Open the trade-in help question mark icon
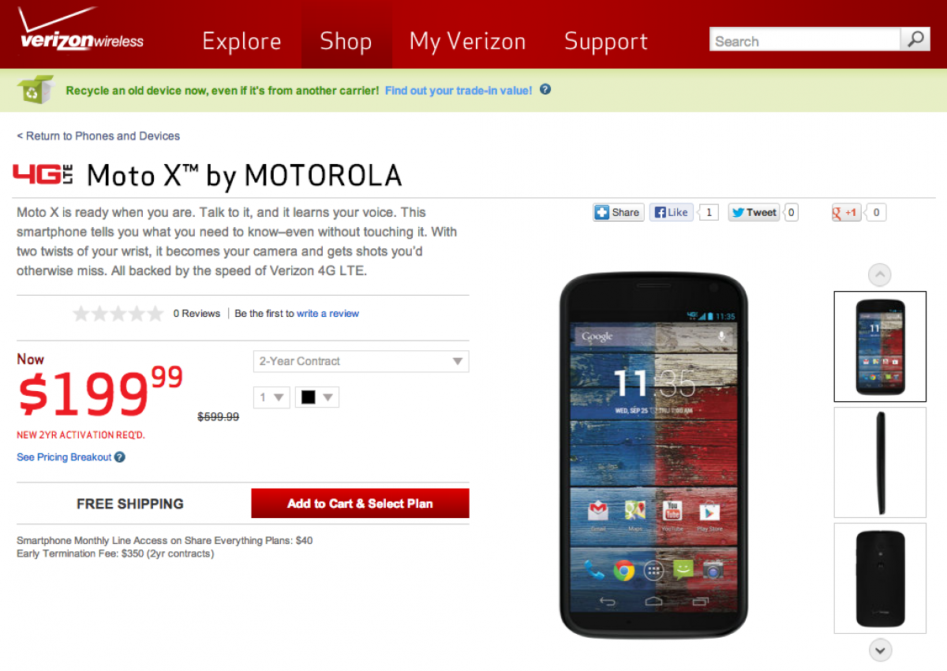947x671 pixels. point(545,90)
